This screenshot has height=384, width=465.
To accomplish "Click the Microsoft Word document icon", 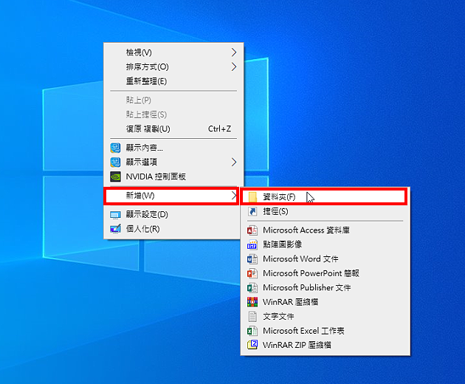I will pyautogui.click(x=252, y=258).
